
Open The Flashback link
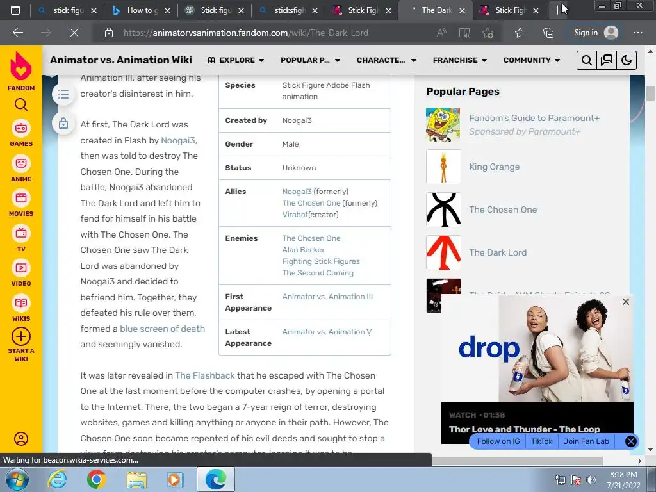(204, 375)
